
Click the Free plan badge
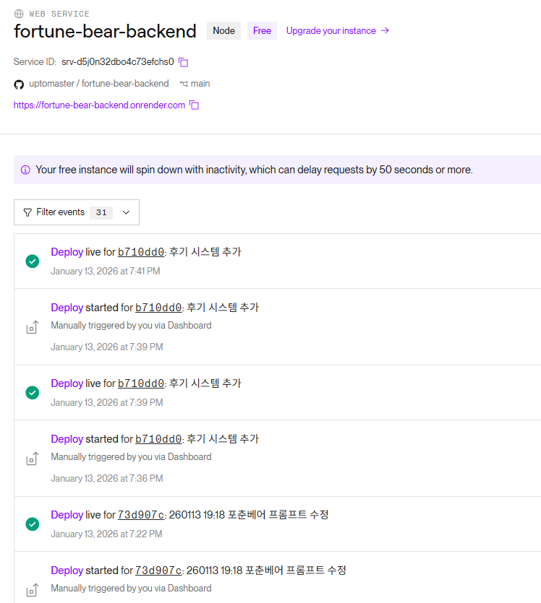point(262,31)
